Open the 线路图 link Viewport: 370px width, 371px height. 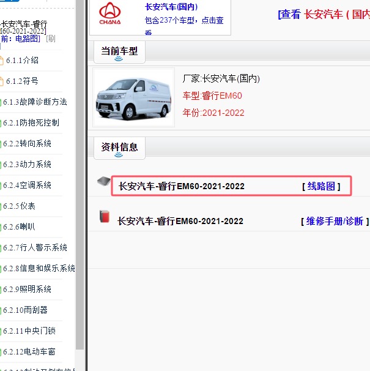pos(321,187)
